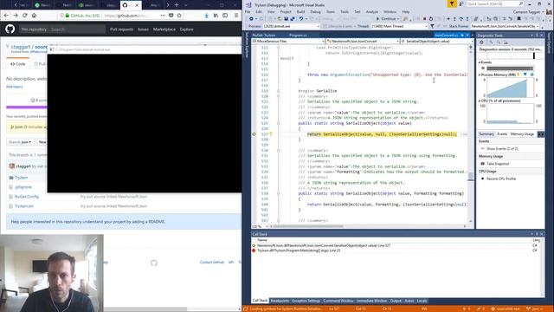Open Newtonsoft.Json.JsonConvert type dropdown

pos(363,41)
